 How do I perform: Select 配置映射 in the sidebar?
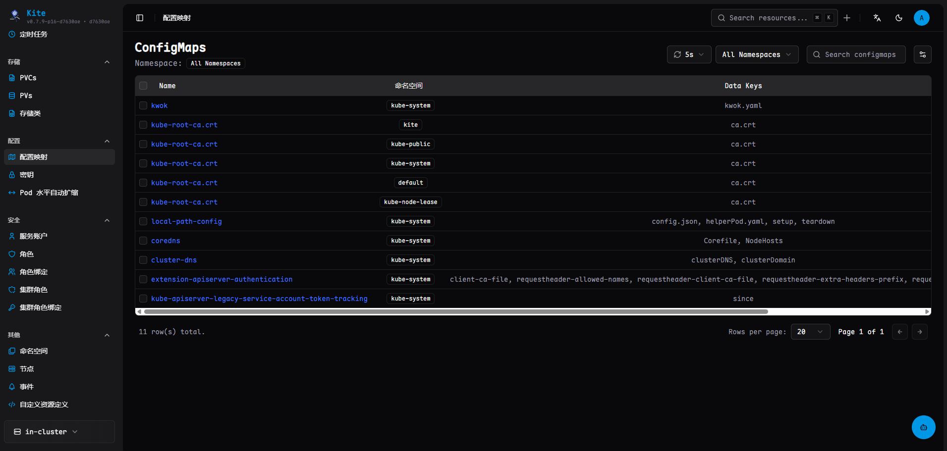point(59,157)
